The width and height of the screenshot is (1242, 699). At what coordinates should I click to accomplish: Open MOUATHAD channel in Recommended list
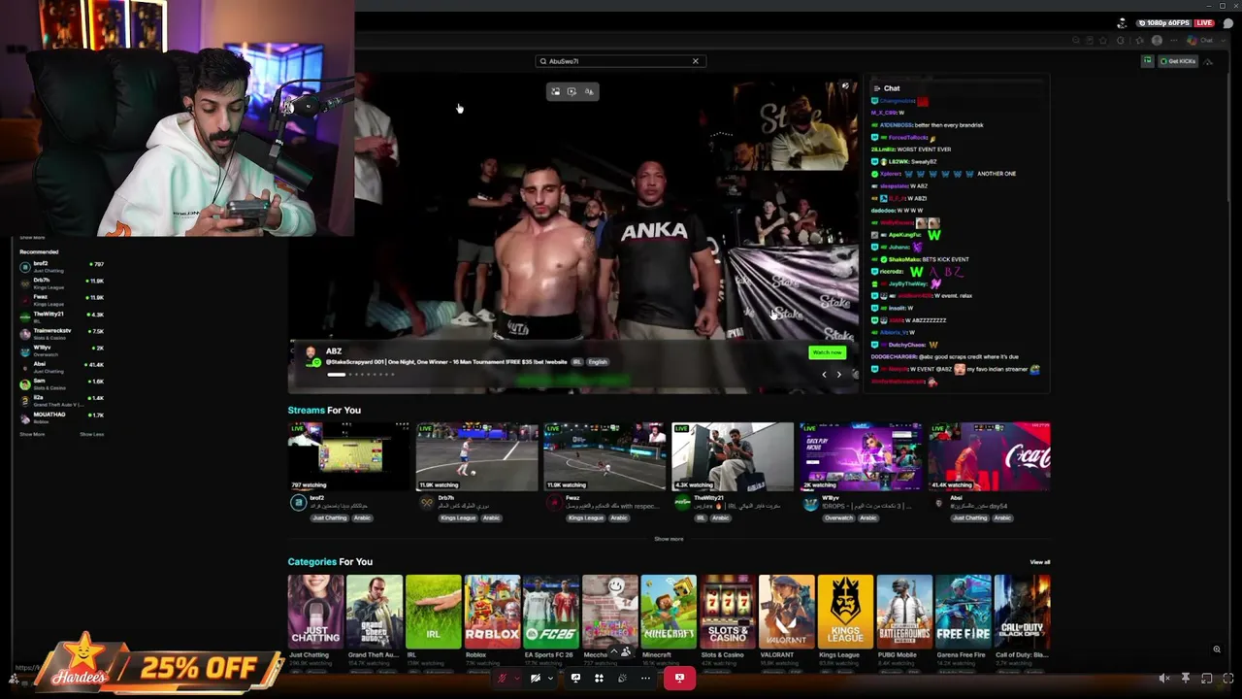point(62,416)
